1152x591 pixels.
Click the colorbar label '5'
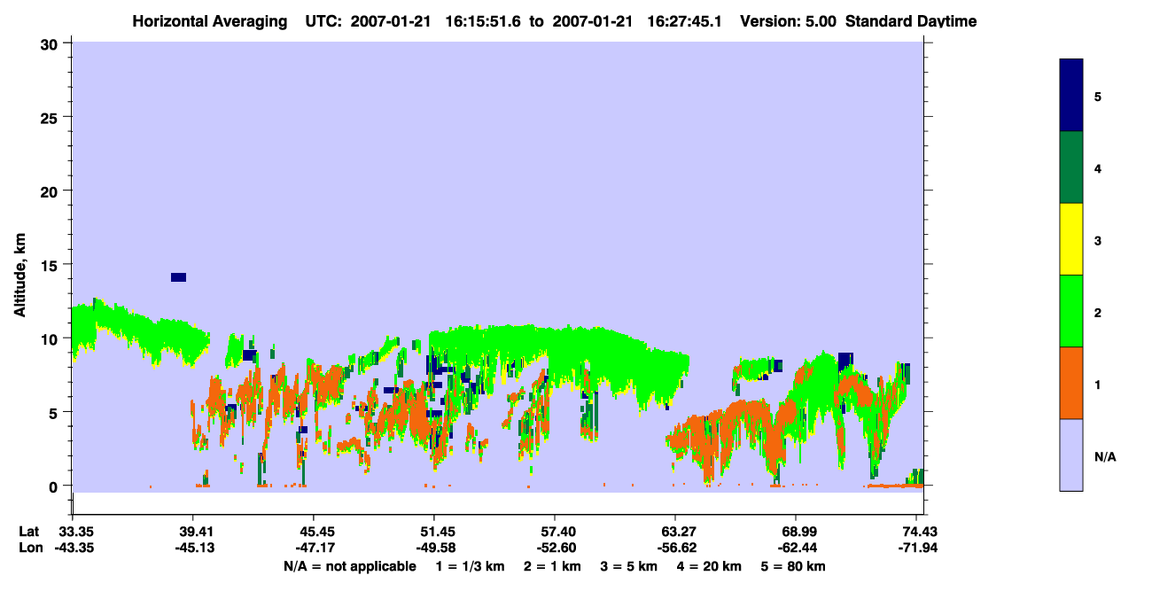(x=1098, y=96)
